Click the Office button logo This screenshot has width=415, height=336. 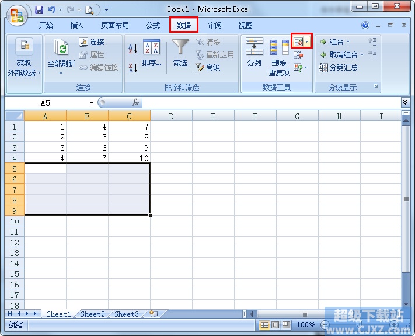coord(16,15)
